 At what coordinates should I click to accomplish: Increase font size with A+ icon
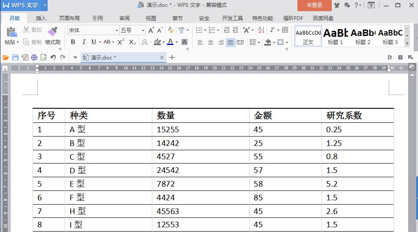[151, 30]
